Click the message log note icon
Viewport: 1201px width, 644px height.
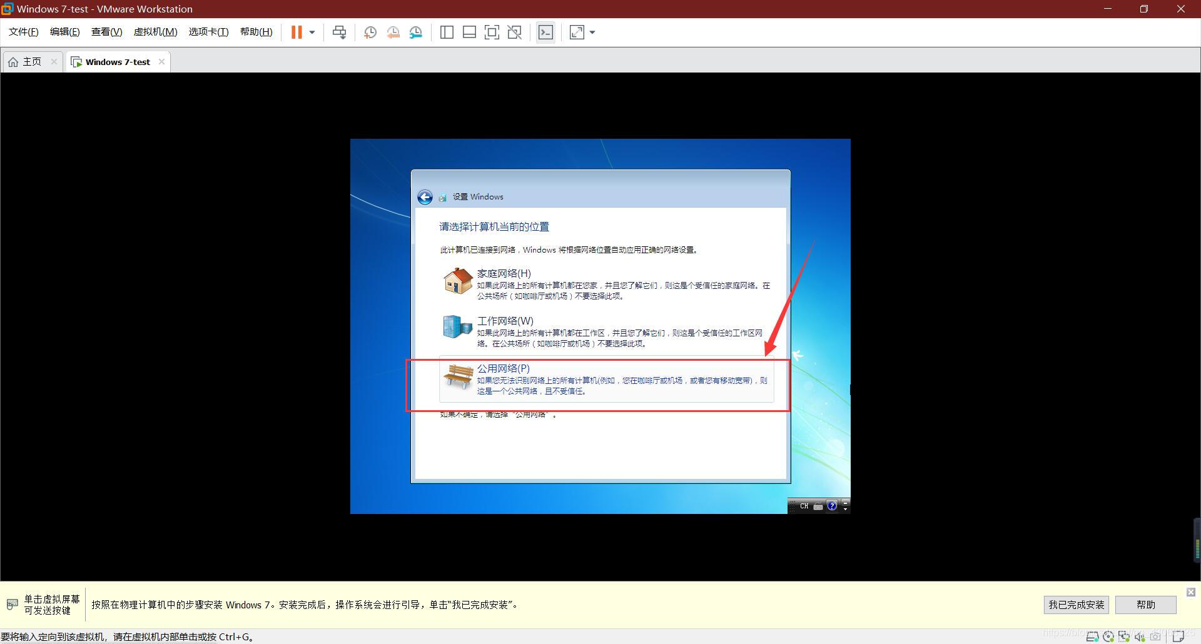click(x=1178, y=636)
